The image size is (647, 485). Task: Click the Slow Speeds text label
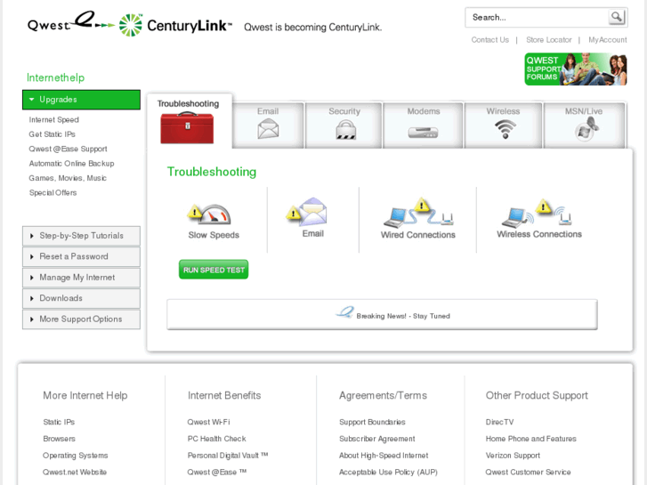214,235
